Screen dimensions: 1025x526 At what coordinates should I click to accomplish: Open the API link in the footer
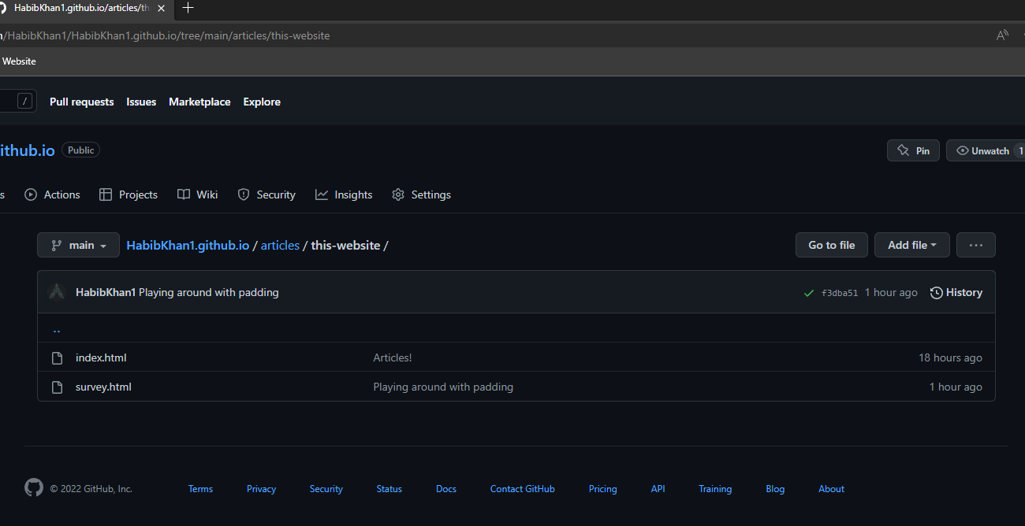(658, 489)
